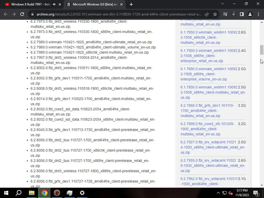Open Settings gear on the taskbar
264x198 pixels.
(82, 193)
